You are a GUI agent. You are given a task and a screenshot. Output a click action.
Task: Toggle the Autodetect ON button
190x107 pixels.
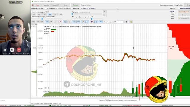[x=184, y=18]
